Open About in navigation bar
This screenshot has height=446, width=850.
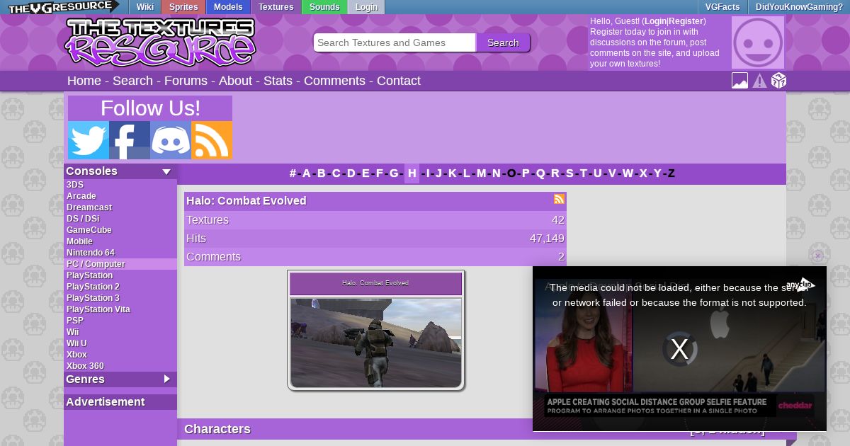tap(235, 81)
